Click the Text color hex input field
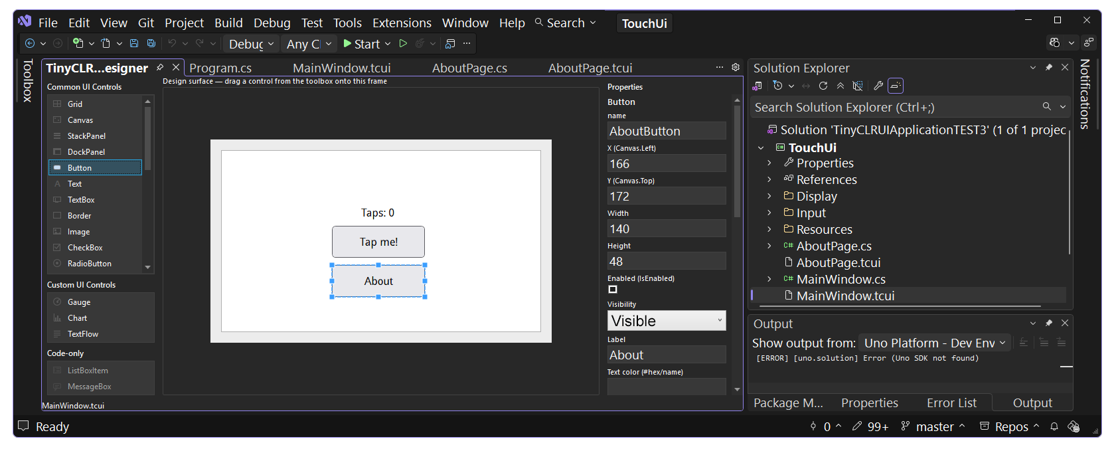 click(x=667, y=387)
